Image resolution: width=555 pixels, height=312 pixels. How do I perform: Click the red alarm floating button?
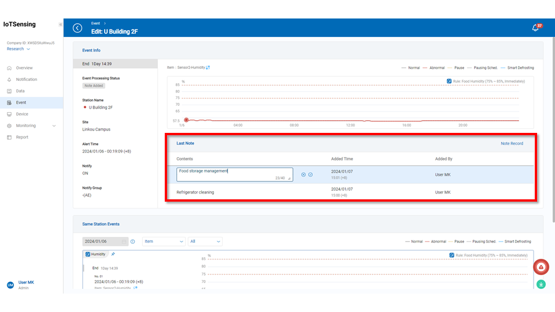(541, 266)
